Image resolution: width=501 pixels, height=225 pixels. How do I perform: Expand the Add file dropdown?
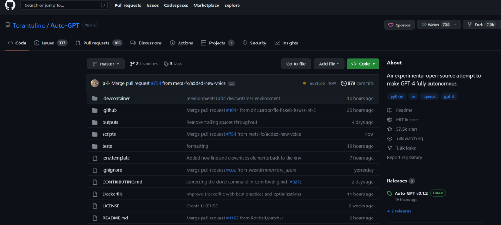click(x=329, y=64)
